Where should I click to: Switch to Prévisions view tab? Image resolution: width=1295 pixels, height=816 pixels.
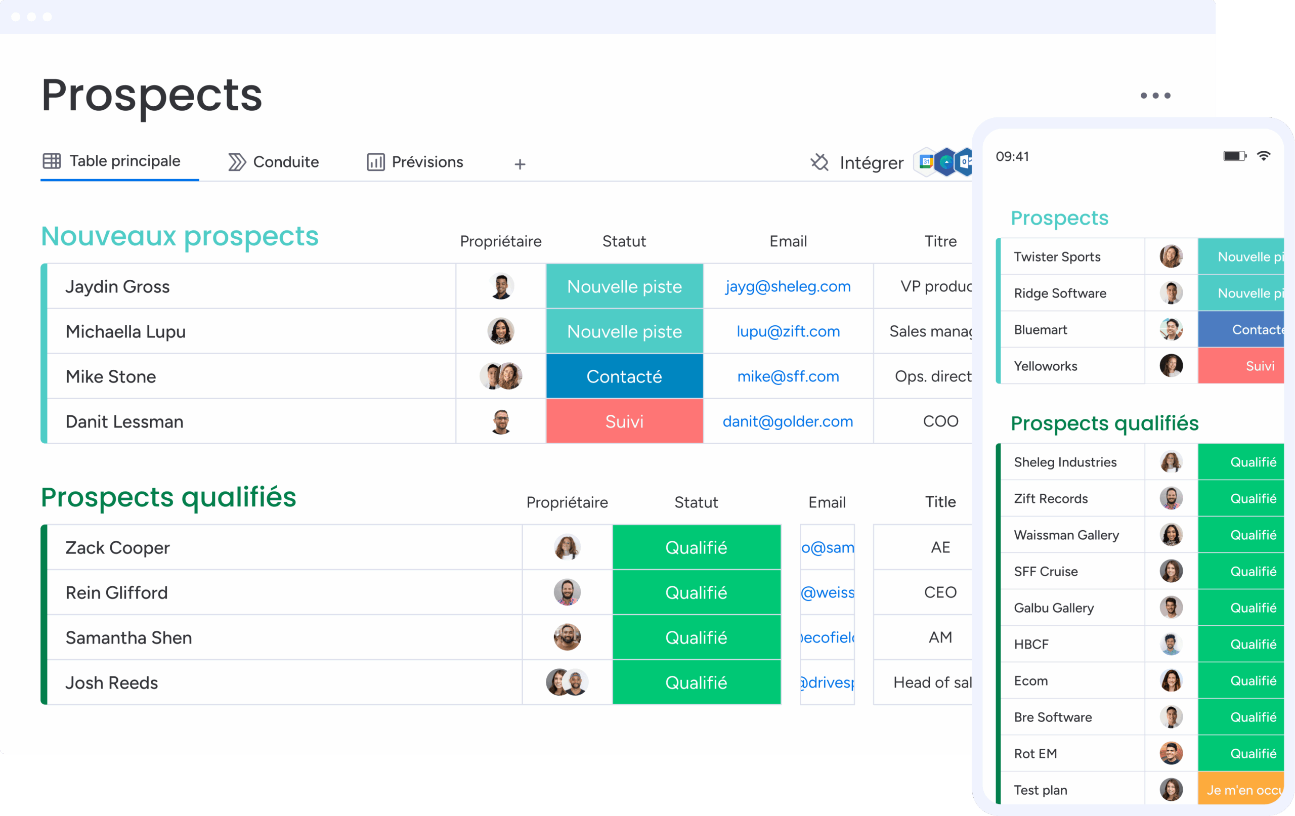(x=415, y=162)
